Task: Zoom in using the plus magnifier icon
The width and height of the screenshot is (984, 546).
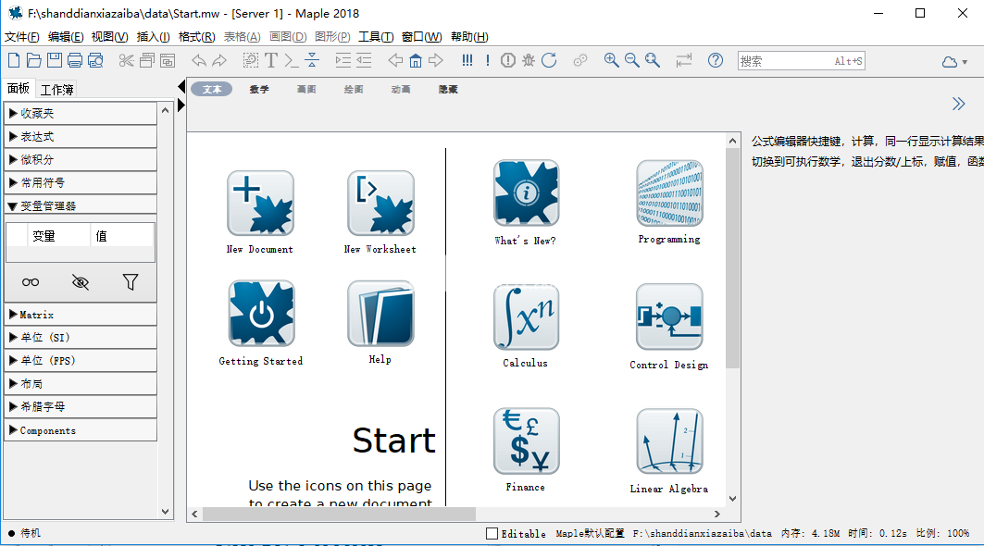Action: coord(611,60)
